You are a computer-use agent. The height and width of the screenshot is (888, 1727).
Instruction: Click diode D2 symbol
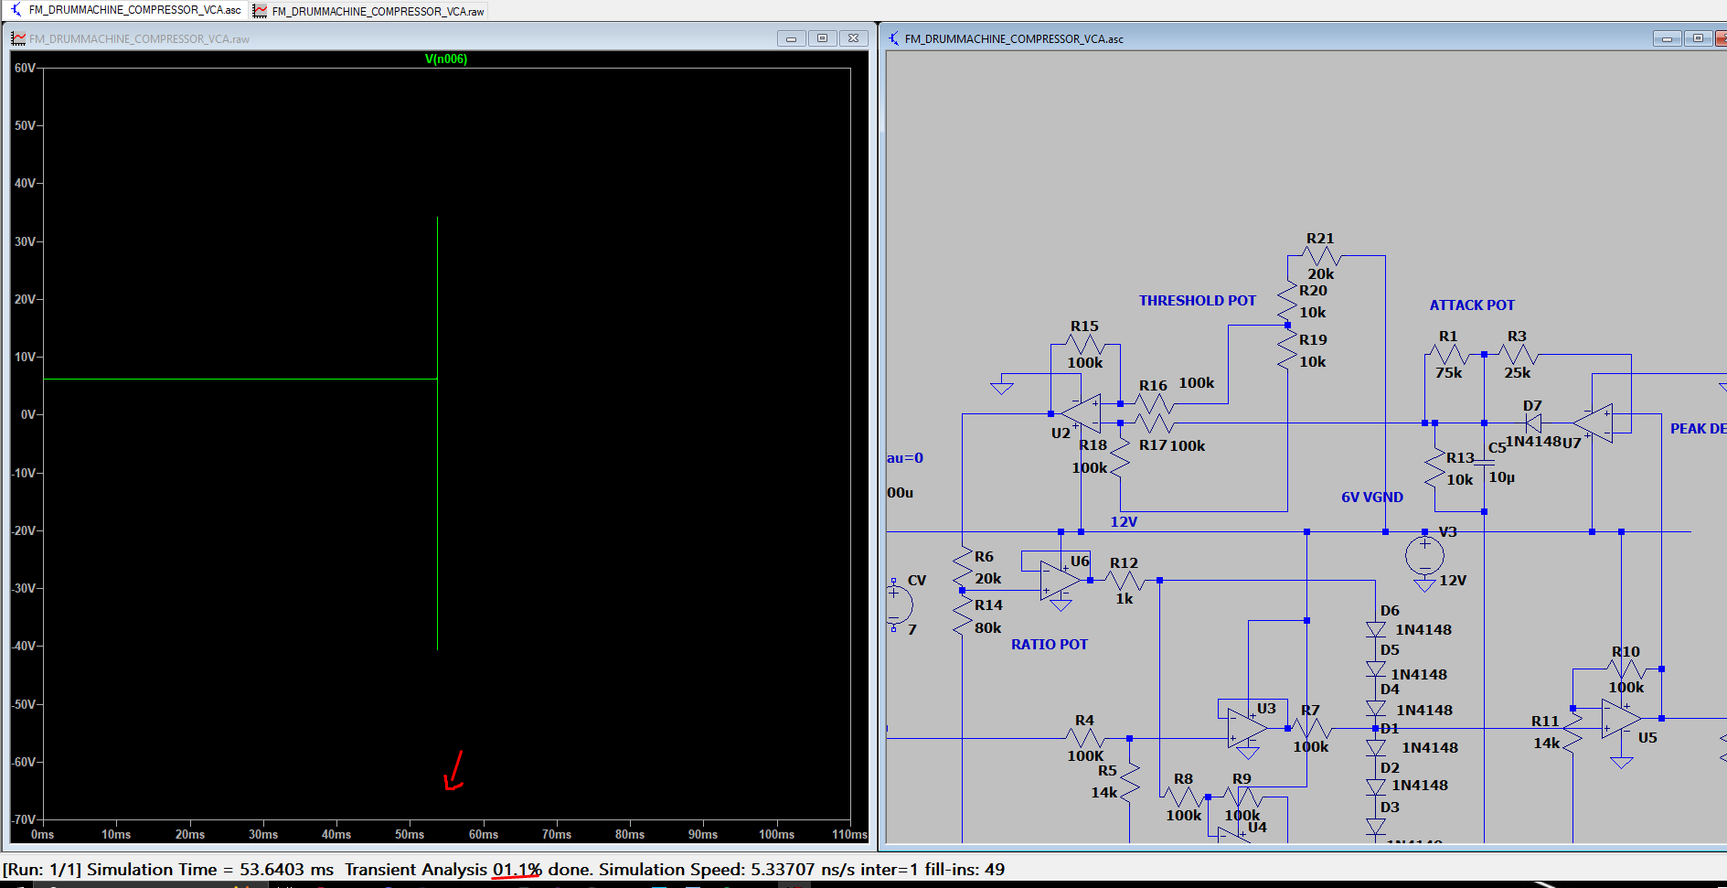pos(1376,787)
